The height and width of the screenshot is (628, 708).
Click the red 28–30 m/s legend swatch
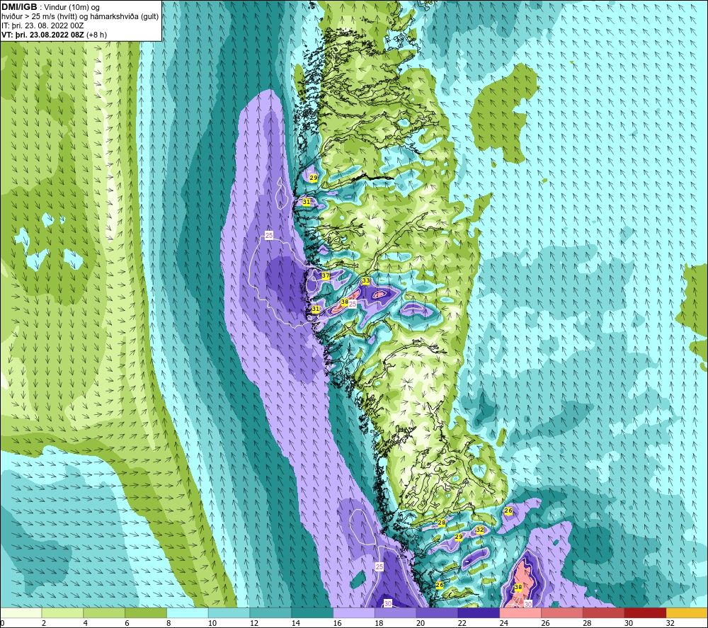click(x=604, y=613)
